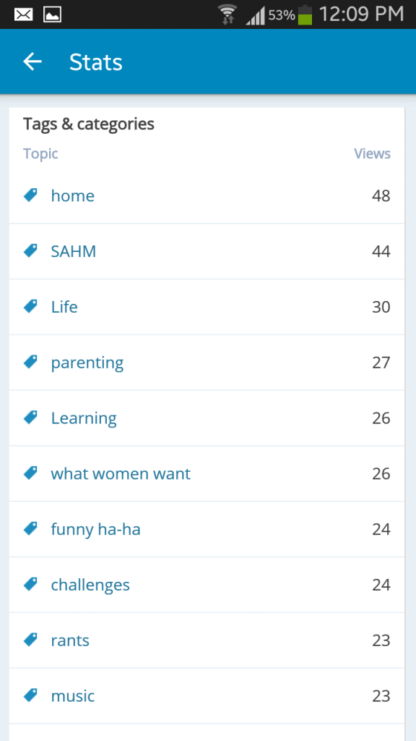The height and width of the screenshot is (741, 416).
Task: Click the tag icon beside SAHM
Action: tap(30, 250)
